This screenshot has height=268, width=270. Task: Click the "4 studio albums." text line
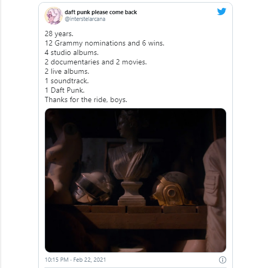[72, 53]
